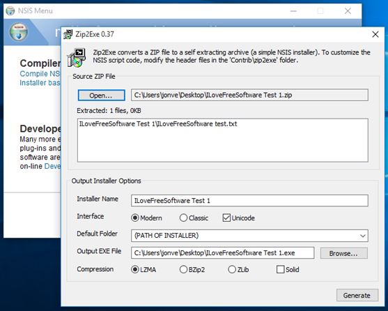This screenshot has height=311, width=388.
Task: Choose BZip2 compression
Action: tap(192, 269)
